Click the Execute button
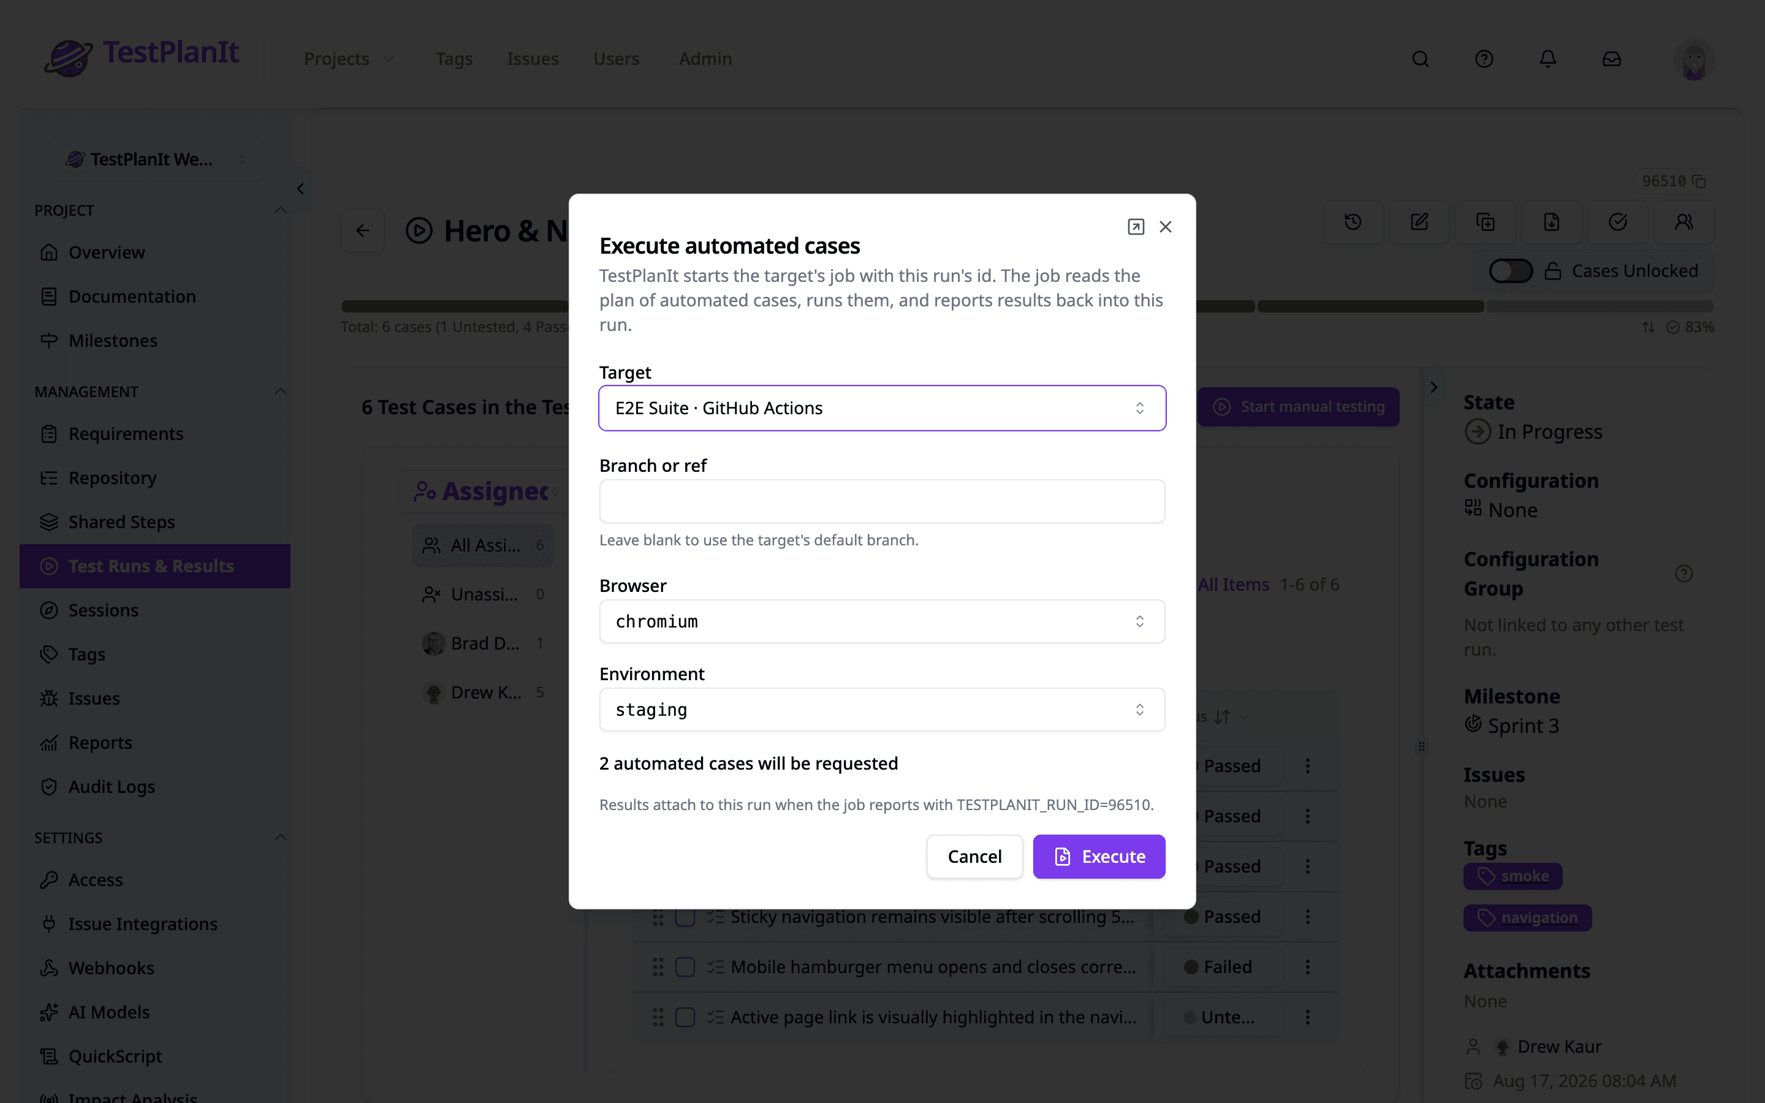The height and width of the screenshot is (1103, 1765). 1099,857
